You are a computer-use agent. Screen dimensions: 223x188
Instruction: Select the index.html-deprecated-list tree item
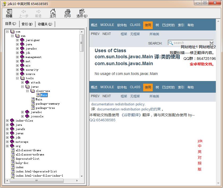[36, 171]
